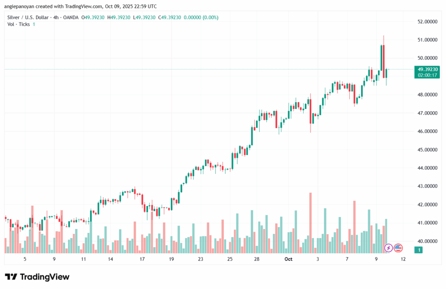Screen dimensions: 446x289
Task: Click the 02:00:17 candle countdown timer
Action: click(x=428, y=75)
